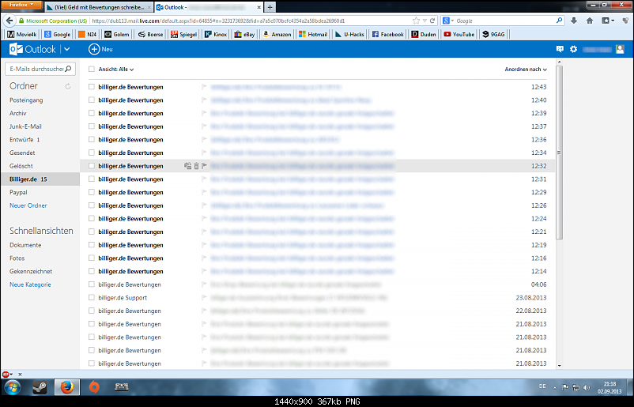The height and width of the screenshot is (407, 634).
Task: Click the scrollbar down arrow
Action: tap(559, 365)
